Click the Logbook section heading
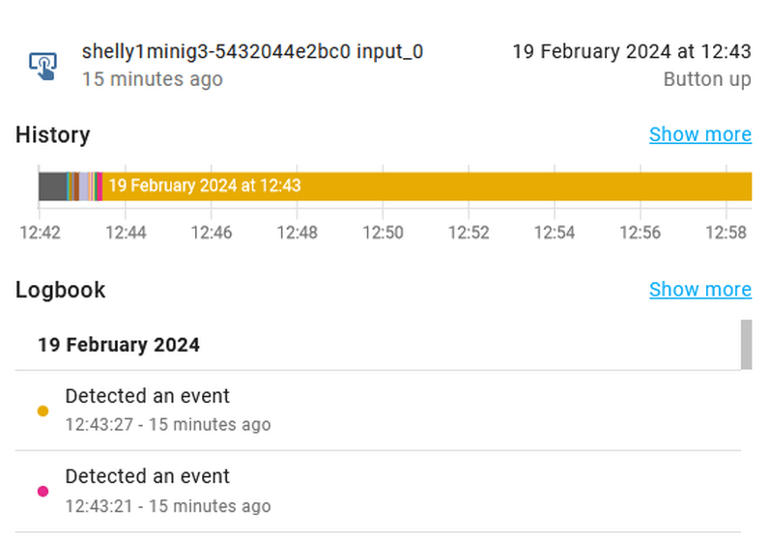This screenshot has height=537, width=770. (x=61, y=290)
